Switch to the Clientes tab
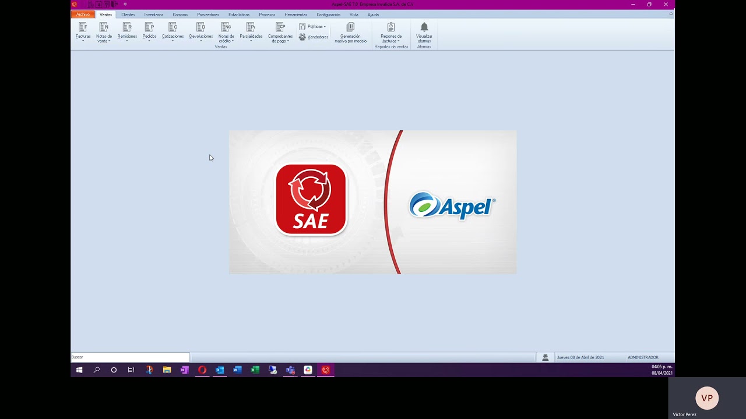Image resolution: width=746 pixels, height=419 pixels. (128, 15)
